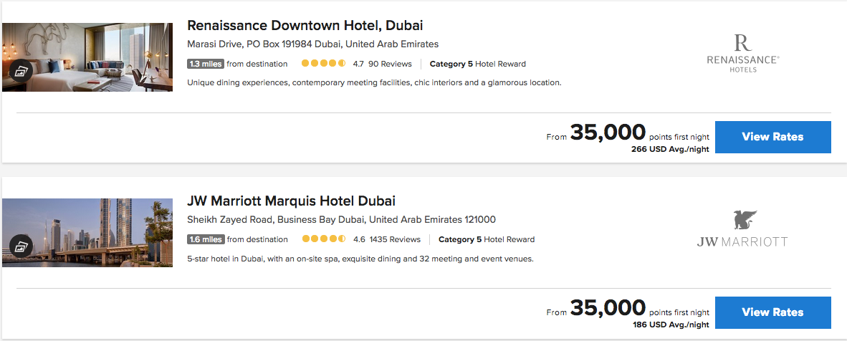Screen dimensions: 847x341
Task: Open Renaissance Downtown Hotel, Dubai title link
Action: pos(305,26)
